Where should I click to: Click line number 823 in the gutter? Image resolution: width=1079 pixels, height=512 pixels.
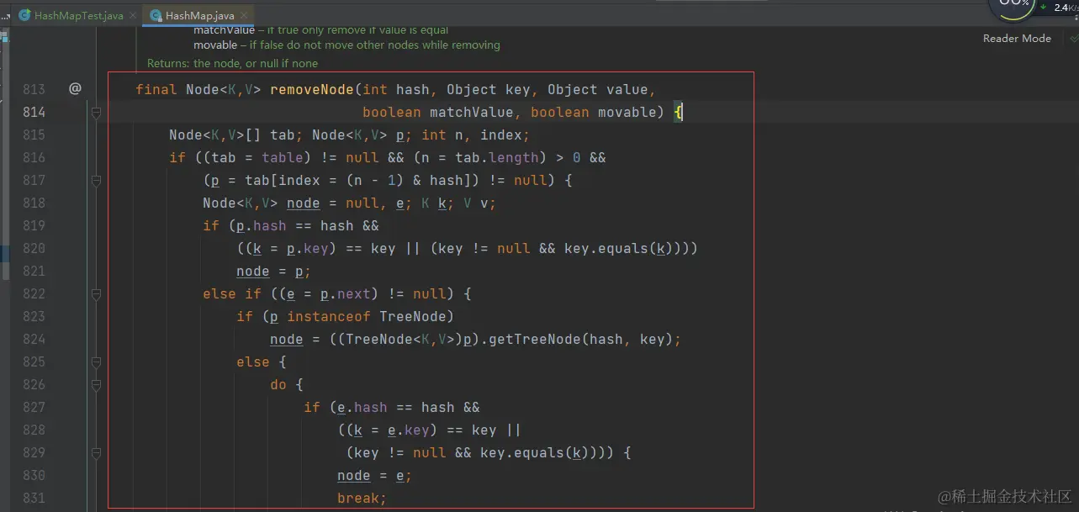click(x=34, y=316)
